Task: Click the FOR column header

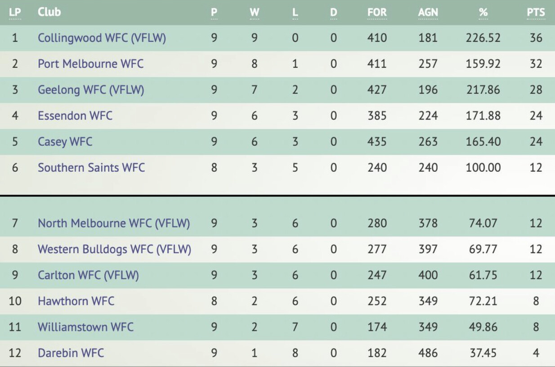Action: [x=377, y=13]
